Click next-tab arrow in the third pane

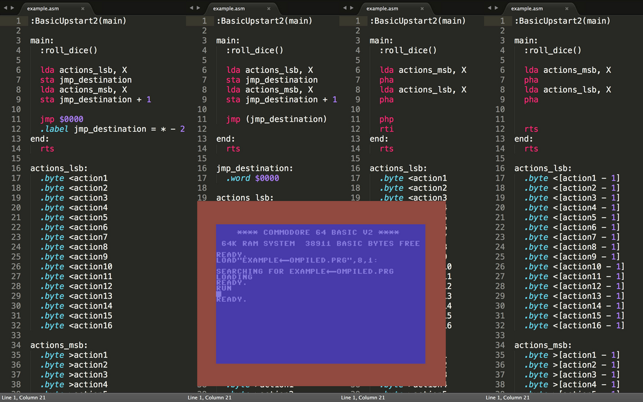351,8
